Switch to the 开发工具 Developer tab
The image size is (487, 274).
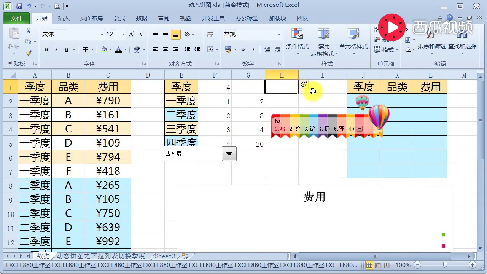coord(213,18)
